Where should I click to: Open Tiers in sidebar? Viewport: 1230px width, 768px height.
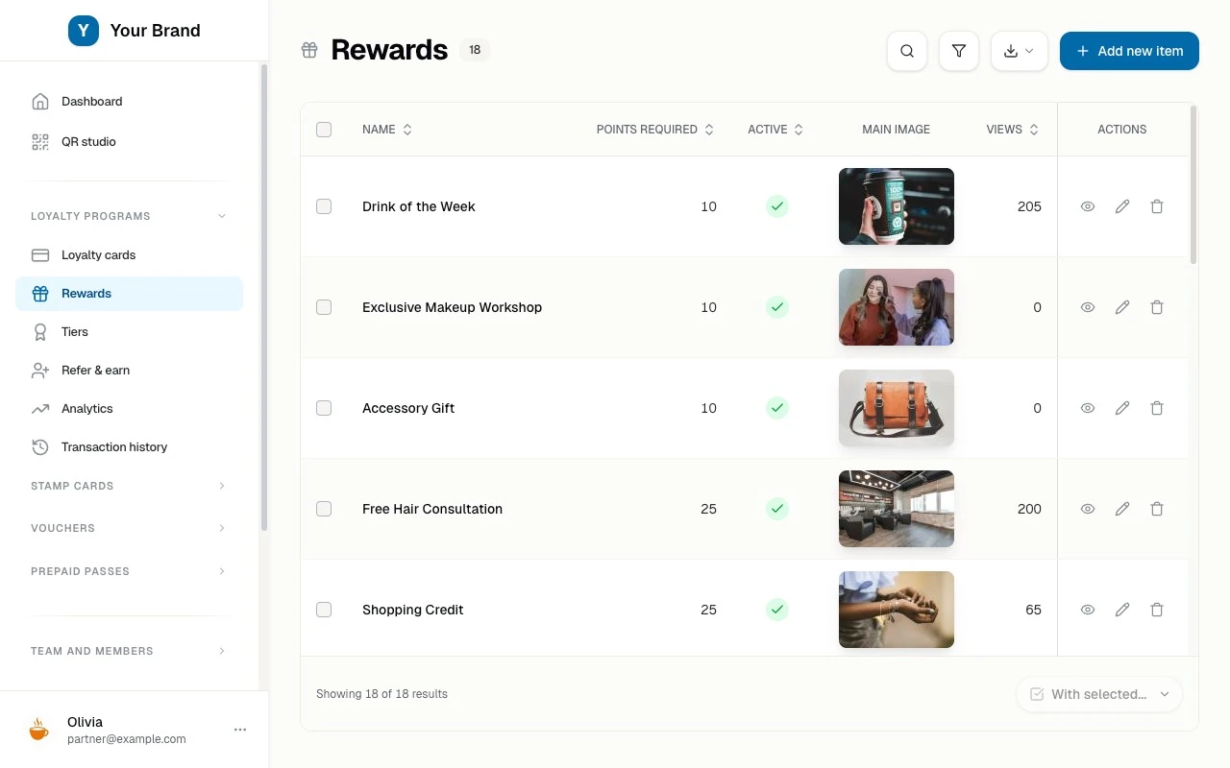click(130, 332)
